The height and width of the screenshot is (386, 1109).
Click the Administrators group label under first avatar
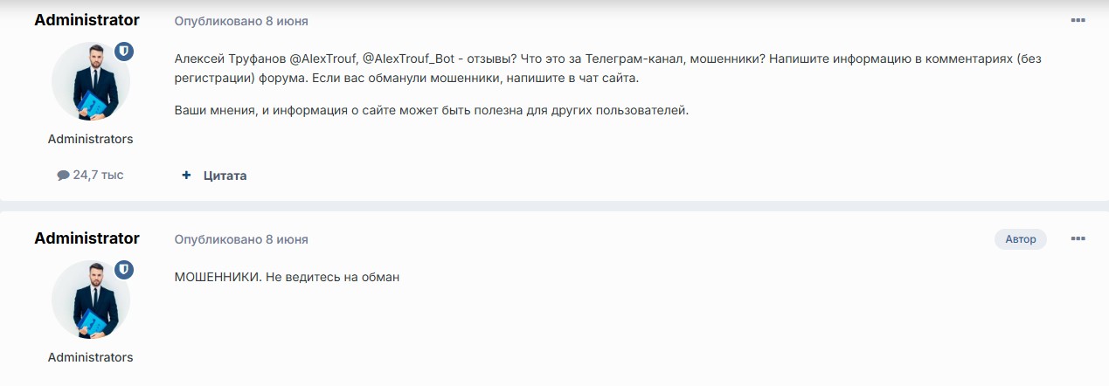(x=90, y=139)
